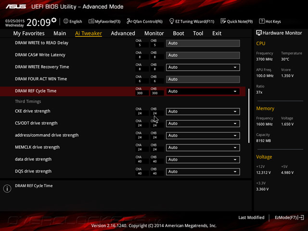Click the CPU frequency 3700 MHz value

[264, 59]
